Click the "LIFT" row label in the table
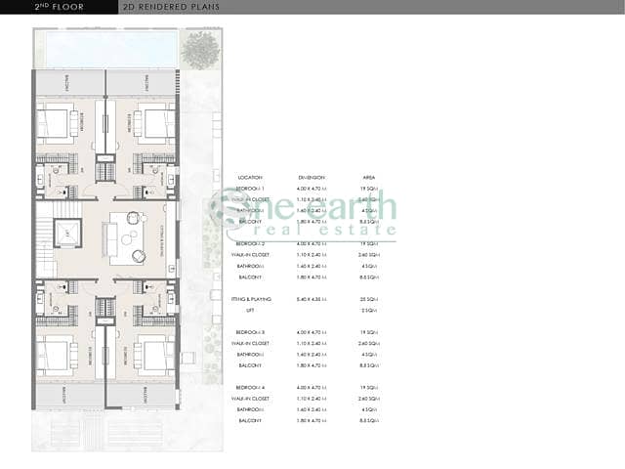 (250, 311)
